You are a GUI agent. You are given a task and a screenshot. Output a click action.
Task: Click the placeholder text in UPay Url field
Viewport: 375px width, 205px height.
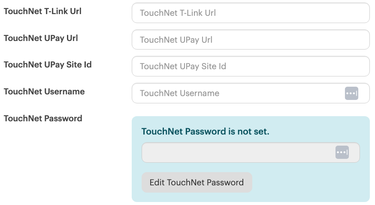(x=176, y=40)
